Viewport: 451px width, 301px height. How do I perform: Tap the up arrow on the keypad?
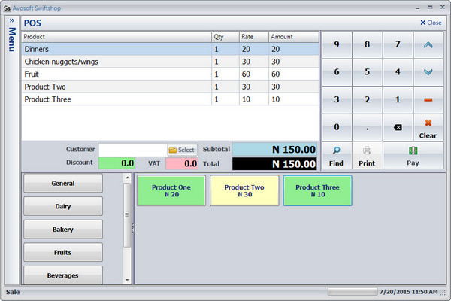click(x=428, y=45)
